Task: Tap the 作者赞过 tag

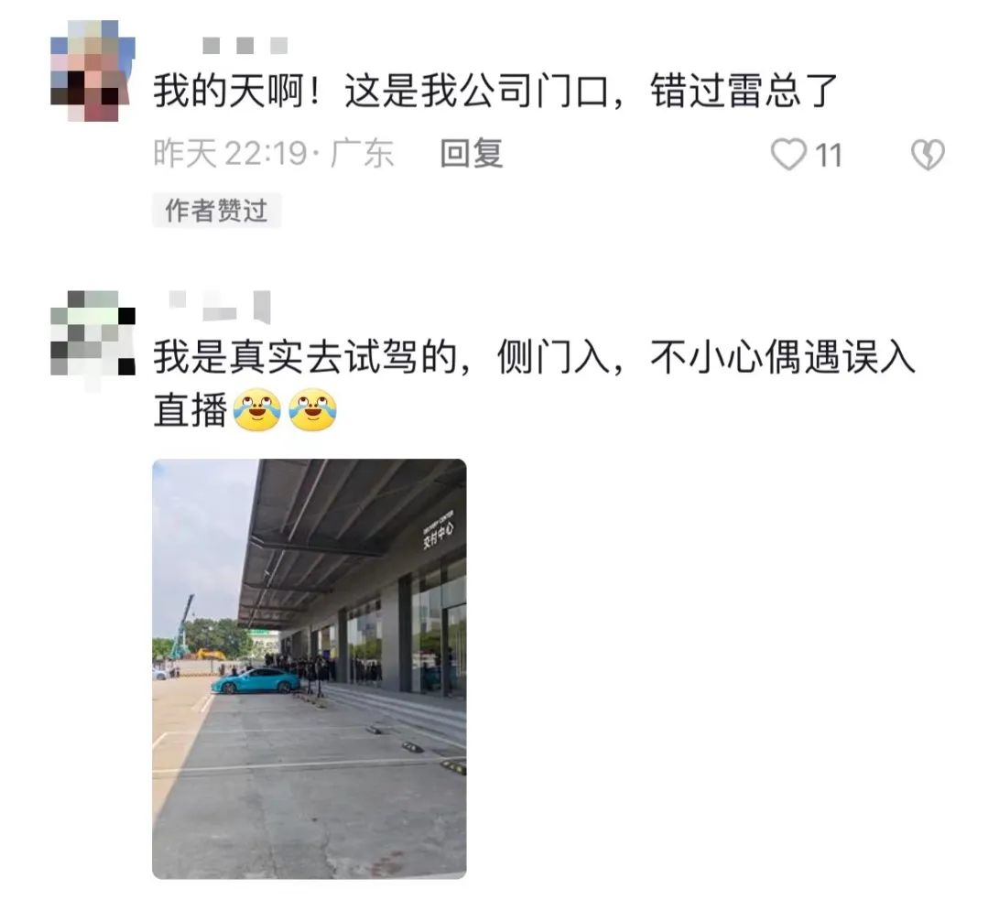Action: [x=216, y=210]
